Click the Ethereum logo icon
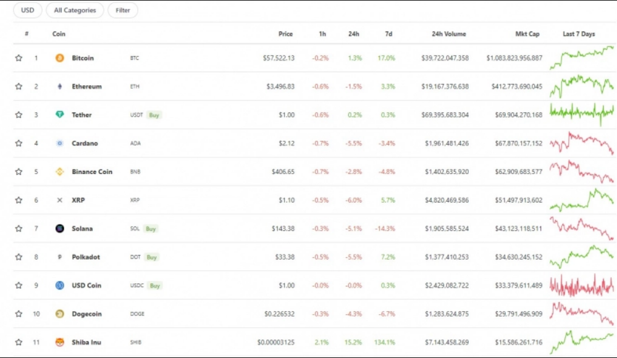The height and width of the screenshot is (358, 617). (60, 86)
